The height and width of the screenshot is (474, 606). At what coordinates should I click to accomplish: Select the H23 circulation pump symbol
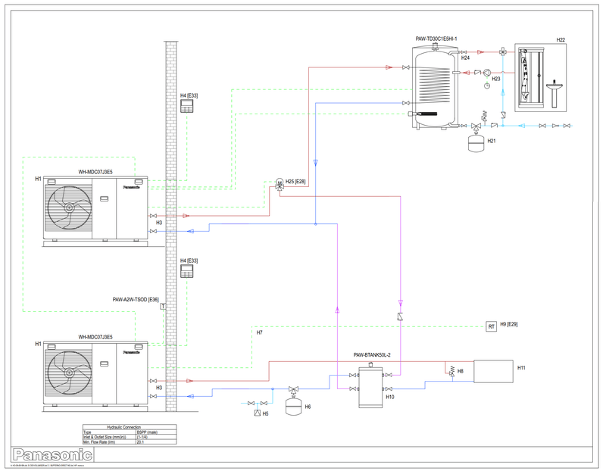coord(487,73)
